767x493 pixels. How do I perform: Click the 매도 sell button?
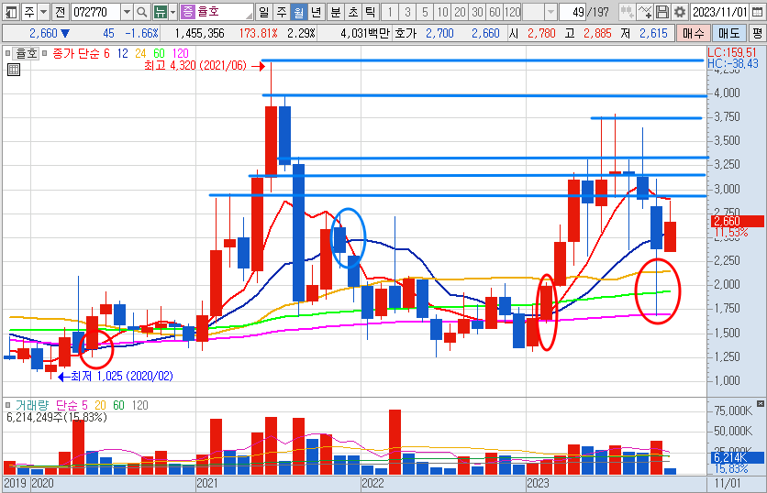point(728,33)
